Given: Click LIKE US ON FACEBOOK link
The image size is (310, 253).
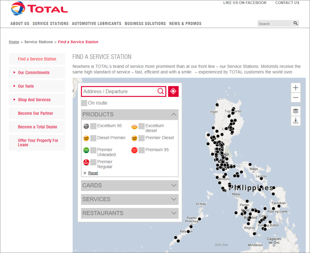Looking at the screenshot, I should [x=245, y=3].
